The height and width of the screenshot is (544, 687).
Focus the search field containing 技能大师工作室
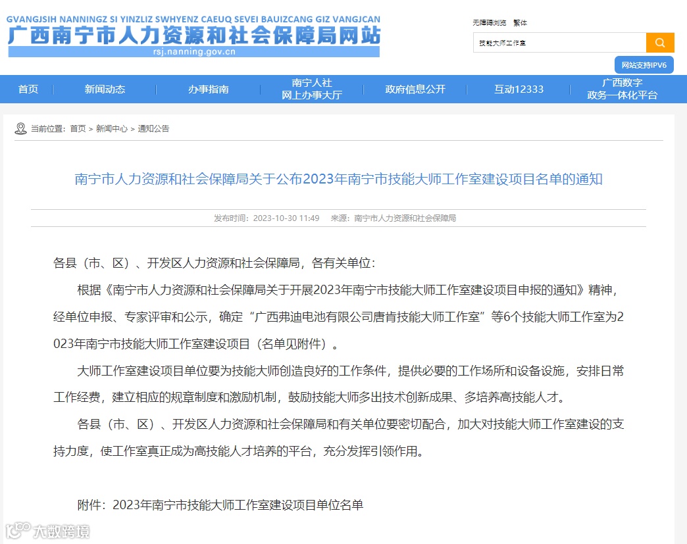(559, 43)
